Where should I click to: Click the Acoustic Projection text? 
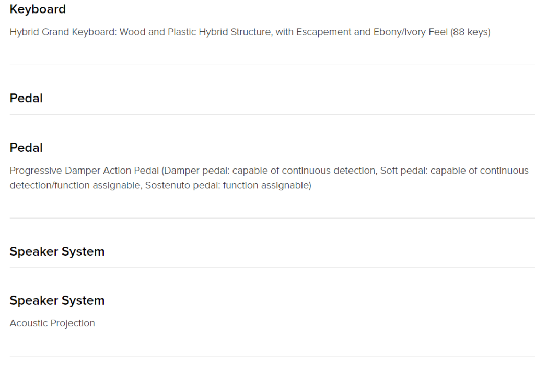click(x=52, y=323)
